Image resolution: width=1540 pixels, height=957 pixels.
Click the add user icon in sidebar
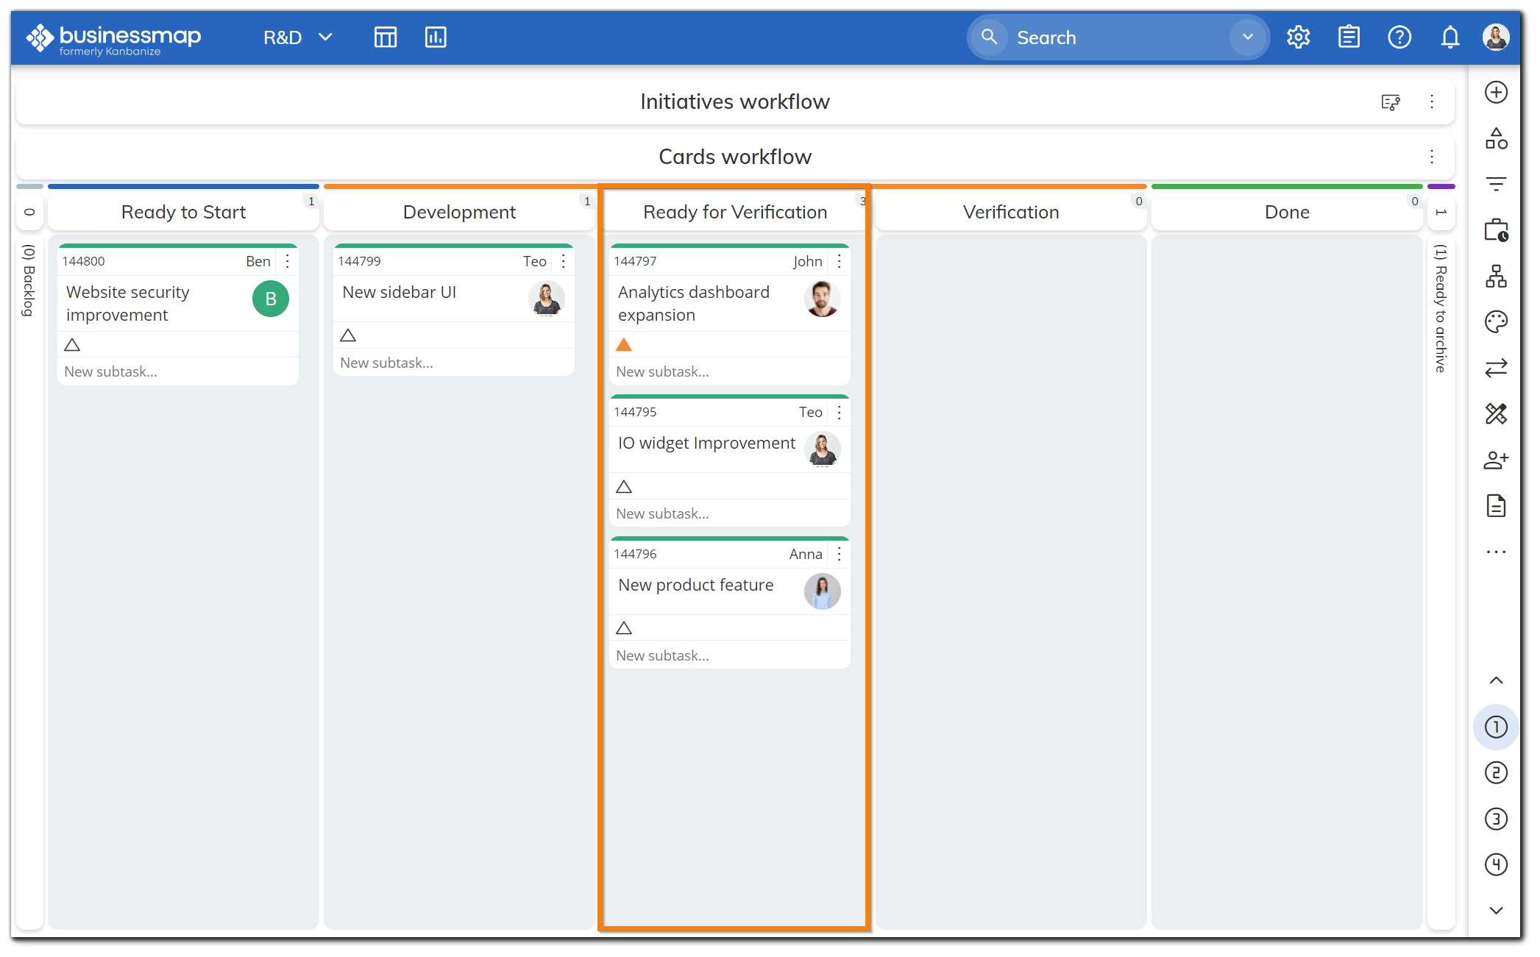[1496, 460]
